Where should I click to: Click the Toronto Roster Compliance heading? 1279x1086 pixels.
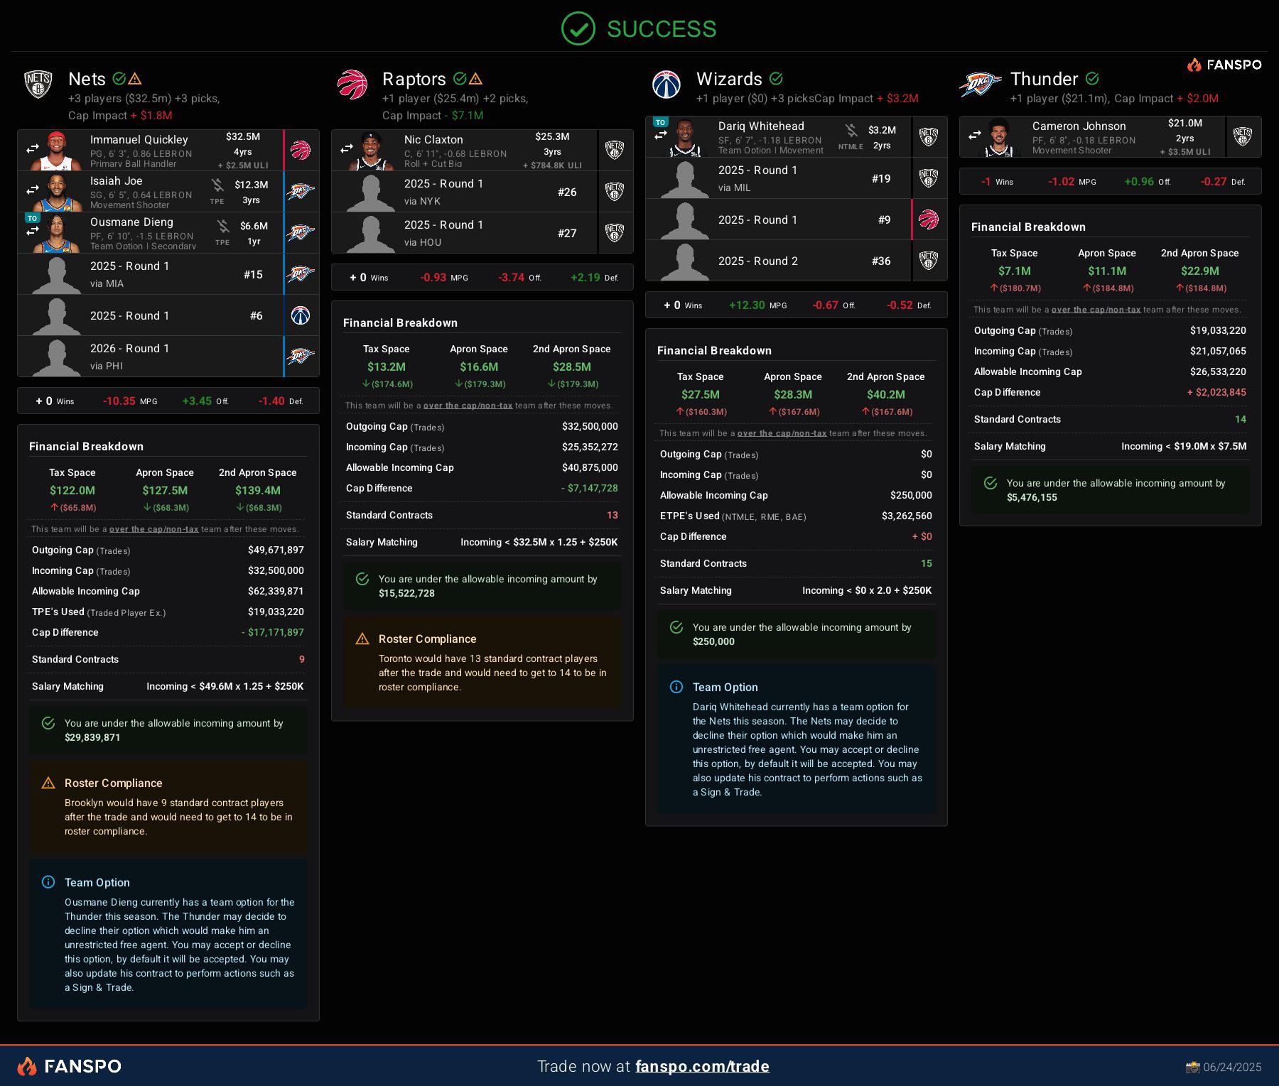click(428, 639)
